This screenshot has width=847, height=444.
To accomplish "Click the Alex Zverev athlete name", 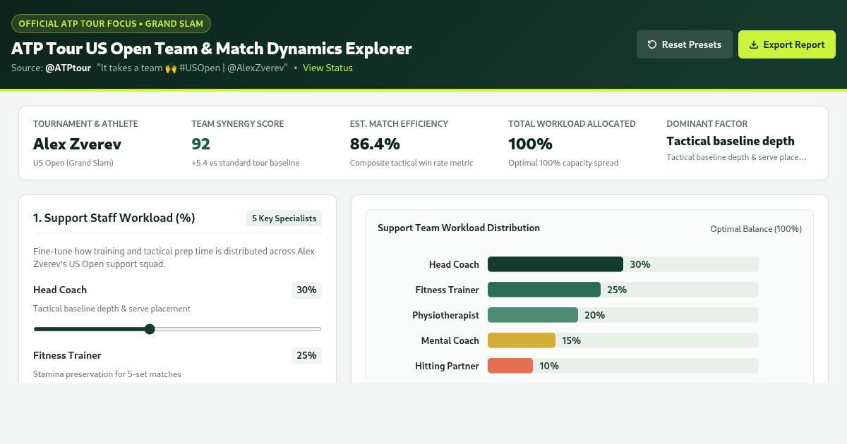I will click(x=77, y=144).
